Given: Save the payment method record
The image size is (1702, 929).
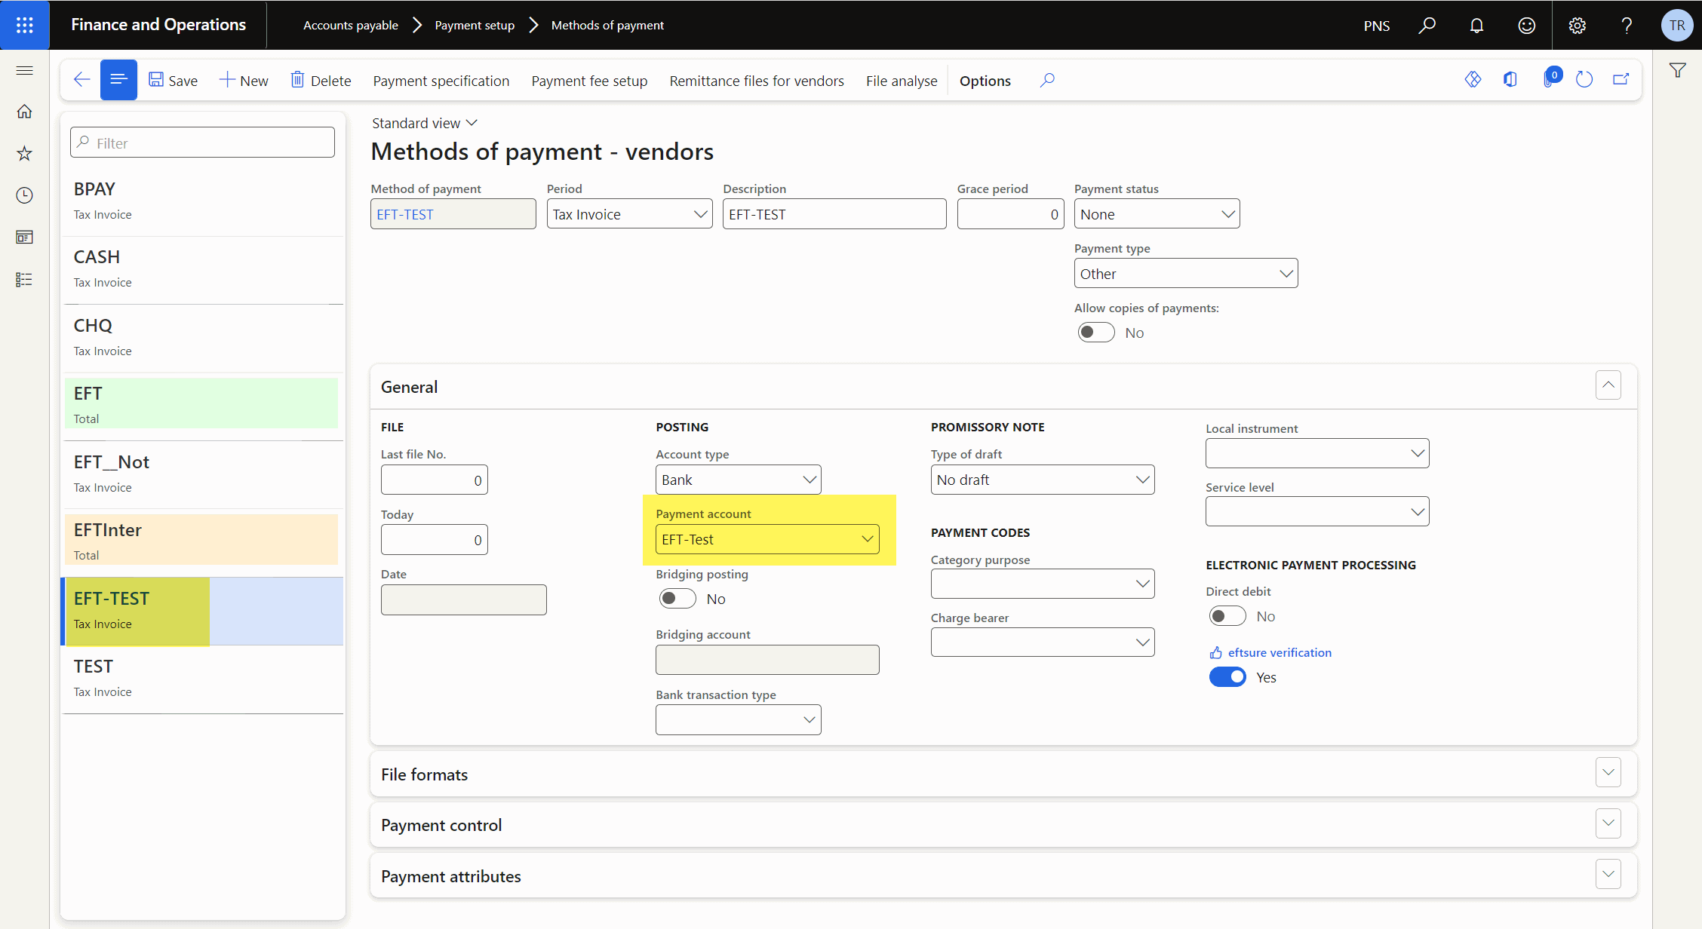Looking at the screenshot, I should tap(174, 81).
